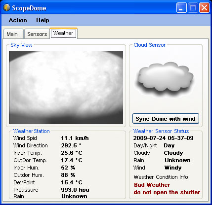
Task: Click the OutDor Temp. value 17.4 °C
Action: click(72, 160)
